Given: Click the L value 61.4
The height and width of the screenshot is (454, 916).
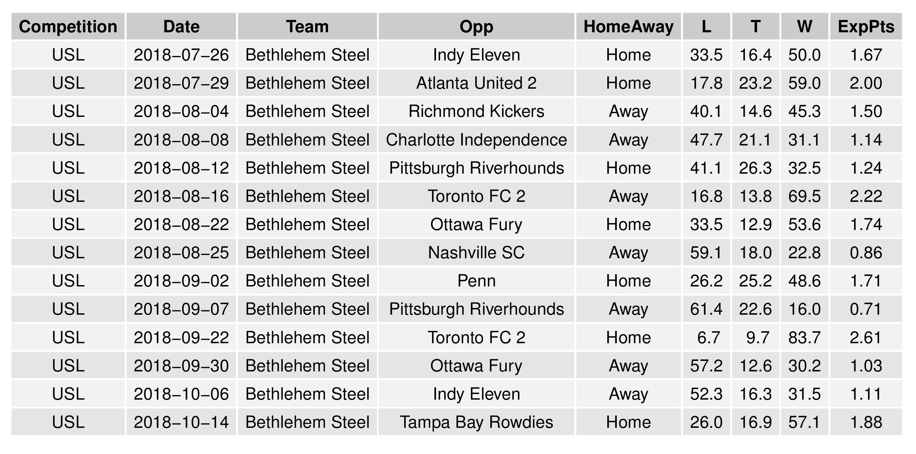Looking at the screenshot, I should [x=706, y=309].
